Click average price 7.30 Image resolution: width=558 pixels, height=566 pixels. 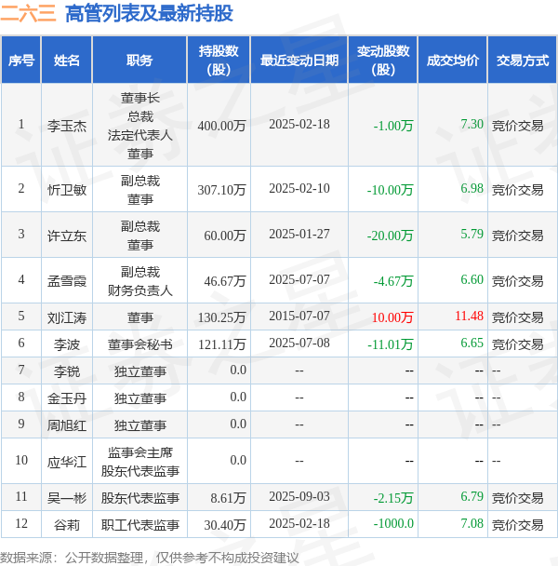coord(472,124)
